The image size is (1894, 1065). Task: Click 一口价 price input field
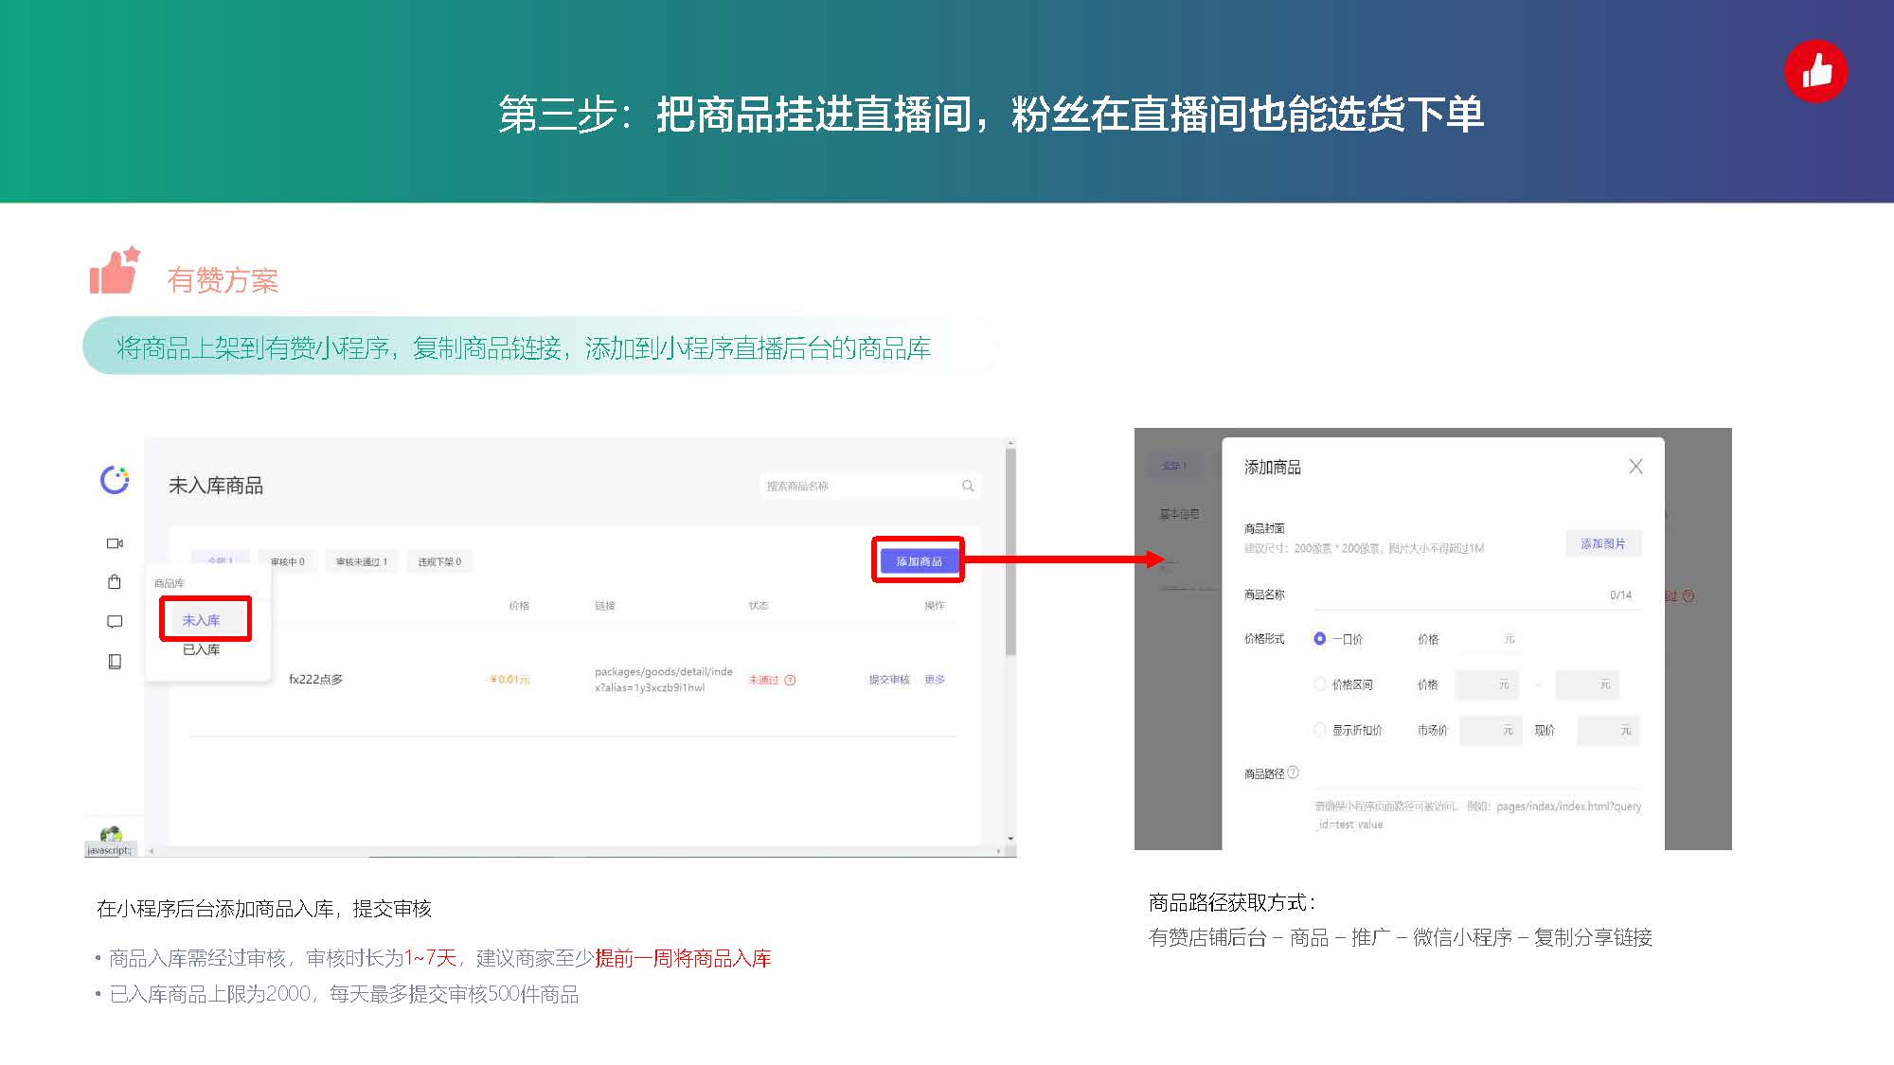[x=1489, y=639]
